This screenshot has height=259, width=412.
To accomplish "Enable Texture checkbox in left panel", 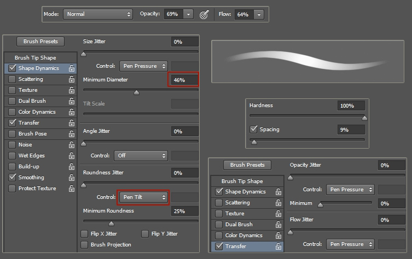I will [x=12, y=90].
